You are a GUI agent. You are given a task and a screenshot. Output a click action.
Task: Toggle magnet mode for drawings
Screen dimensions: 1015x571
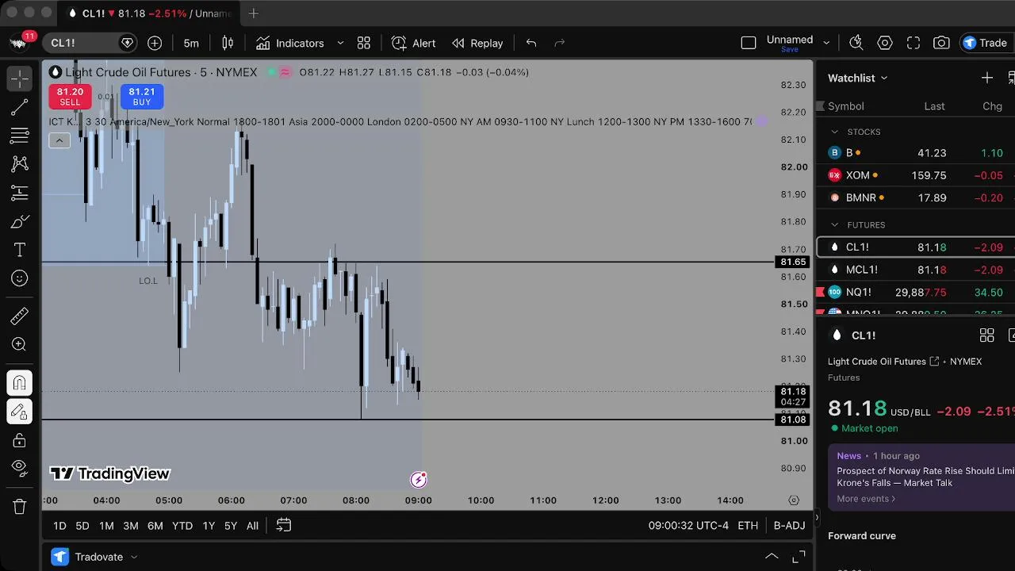[x=20, y=383]
